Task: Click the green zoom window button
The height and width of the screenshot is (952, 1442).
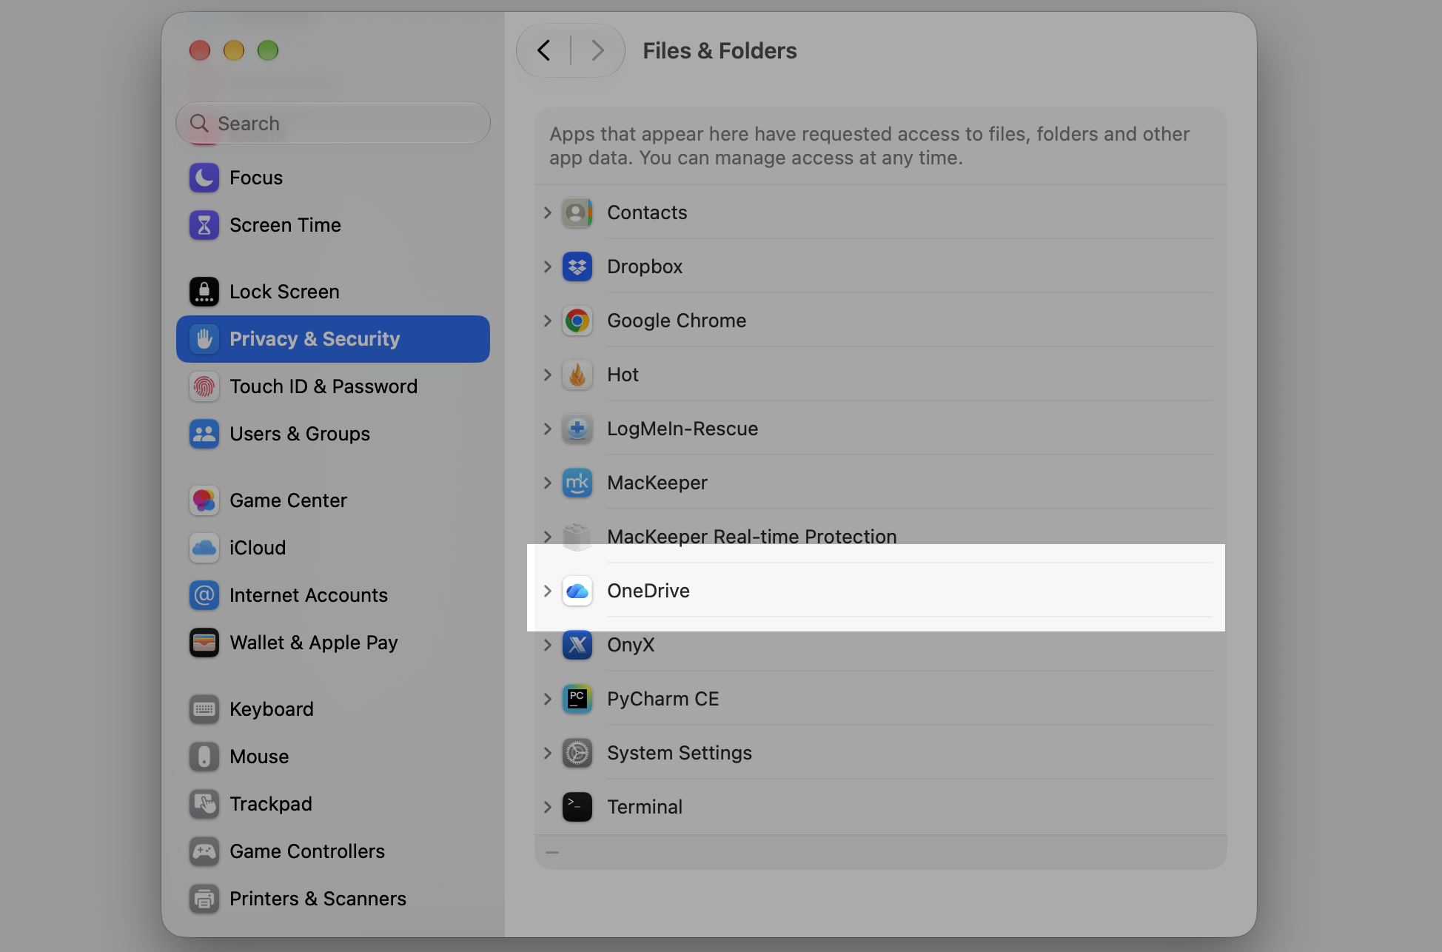Action: 268,50
